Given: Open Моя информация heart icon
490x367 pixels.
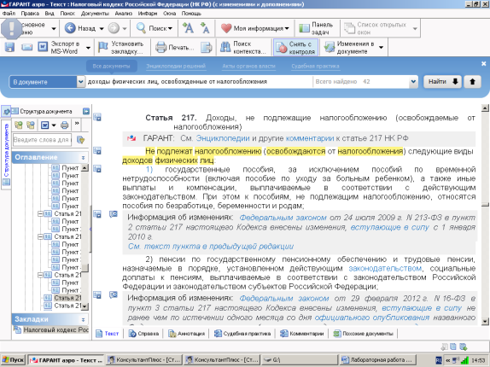Looking at the screenshot, I should tap(226, 28).
